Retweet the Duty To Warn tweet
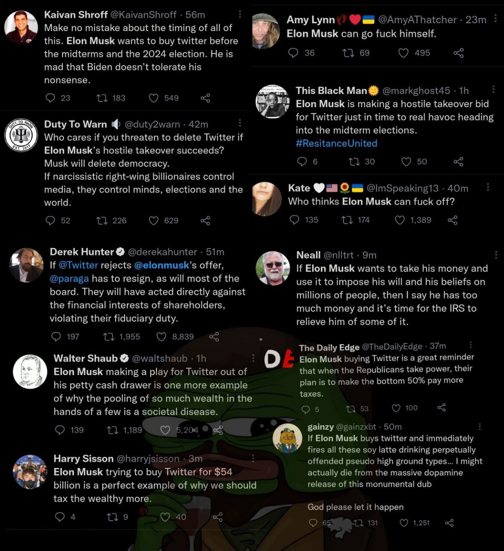 102,221
